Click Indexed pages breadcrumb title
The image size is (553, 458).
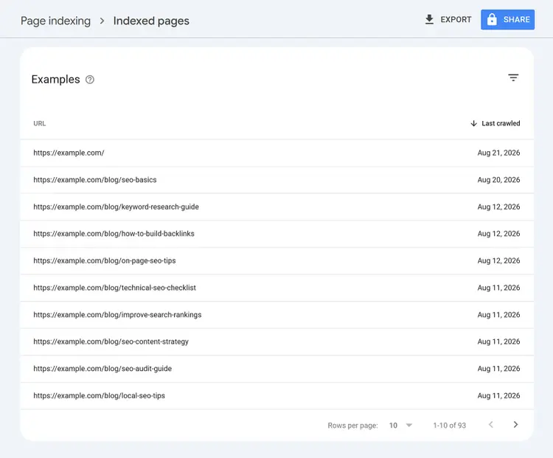coord(151,21)
